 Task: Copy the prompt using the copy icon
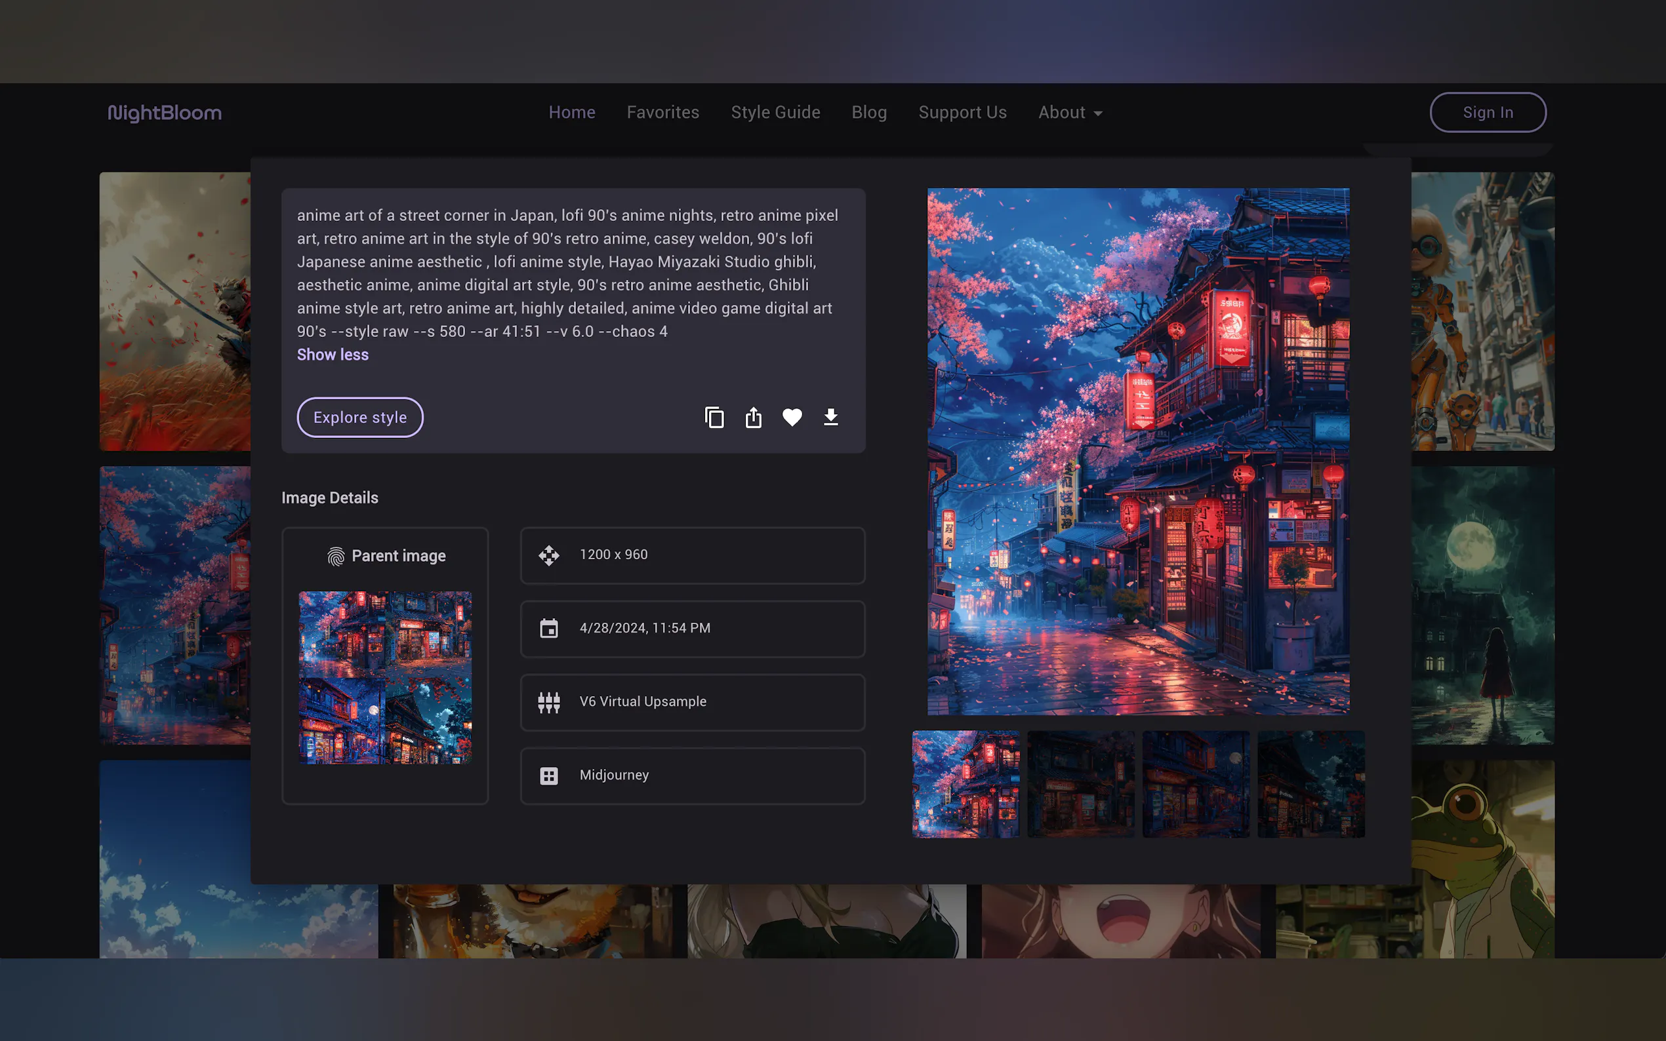click(714, 417)
